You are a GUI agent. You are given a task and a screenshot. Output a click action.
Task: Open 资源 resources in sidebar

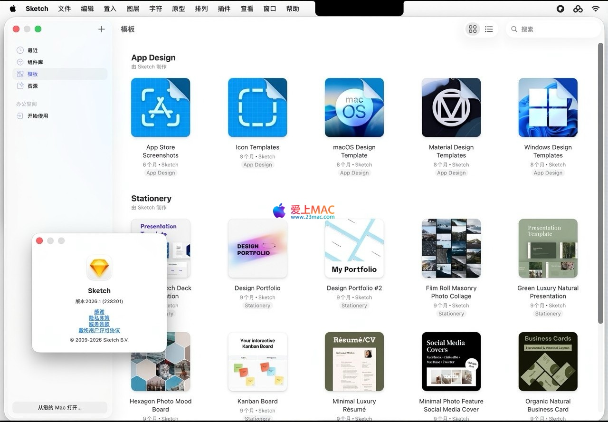32,86
